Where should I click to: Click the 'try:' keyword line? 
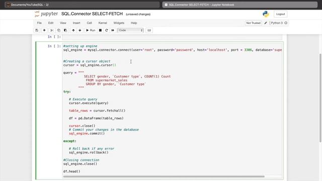tap(67, 92)
